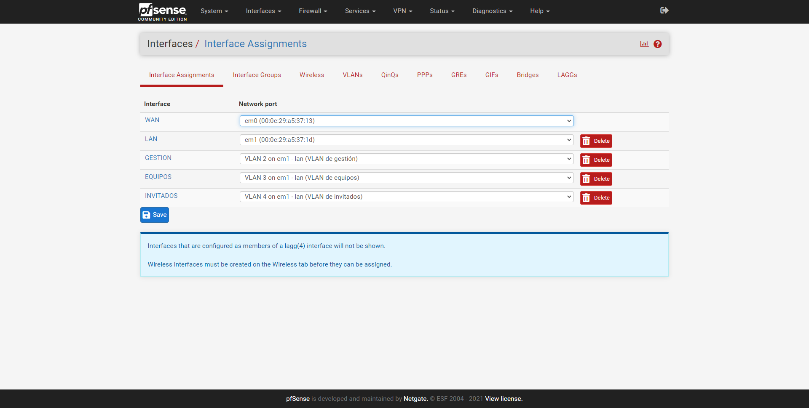This screenshot has height=408, width=809.
Task: Switch to the VLANs tab
Action: [x=353, y=75]
